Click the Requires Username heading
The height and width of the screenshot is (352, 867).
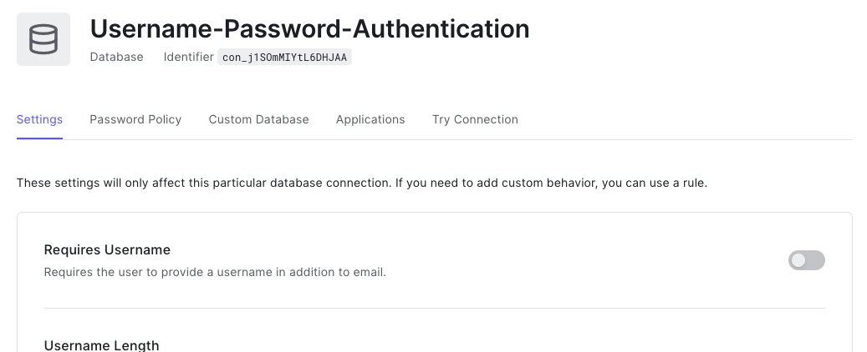(107, 249)
